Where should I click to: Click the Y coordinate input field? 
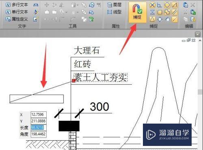click(x=39, y=121)
